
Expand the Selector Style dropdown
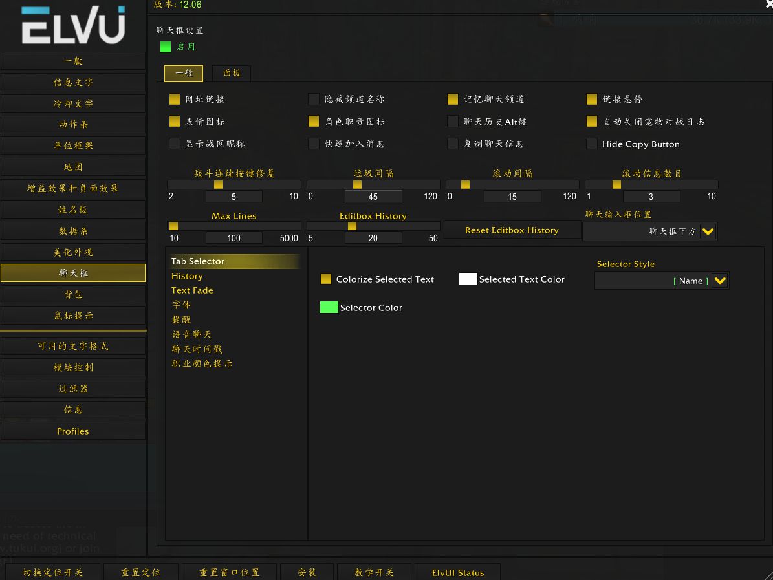tap(719, 281)
